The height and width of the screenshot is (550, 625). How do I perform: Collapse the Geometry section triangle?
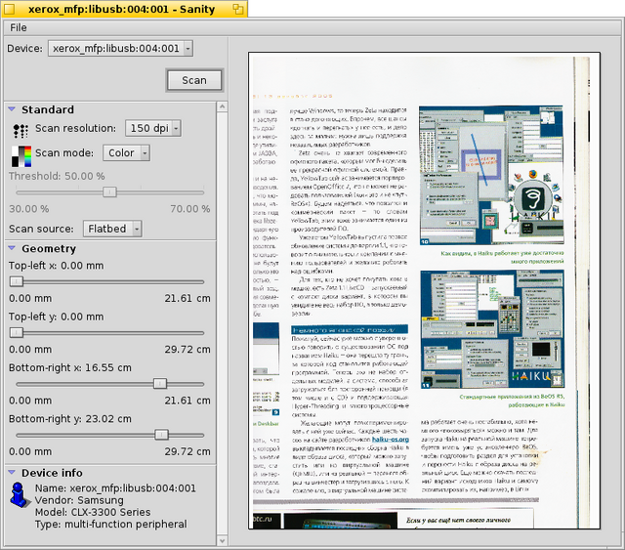pyautogui.click(x=12, y=248)
